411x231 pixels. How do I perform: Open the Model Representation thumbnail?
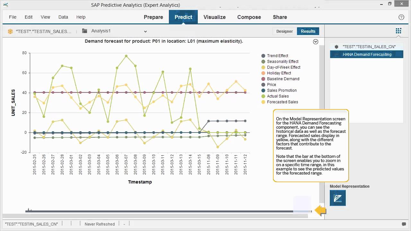tap(338, 198)
